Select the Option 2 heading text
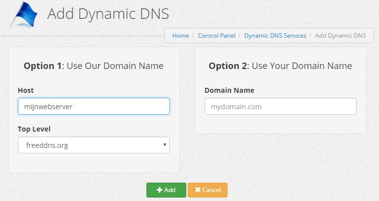The width and height of the screenshot is (379, 201). pyautogui.click(x=280, y=66)
